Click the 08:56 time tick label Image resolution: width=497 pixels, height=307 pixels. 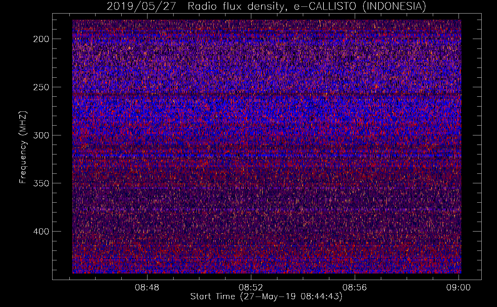tap(355, 288)
